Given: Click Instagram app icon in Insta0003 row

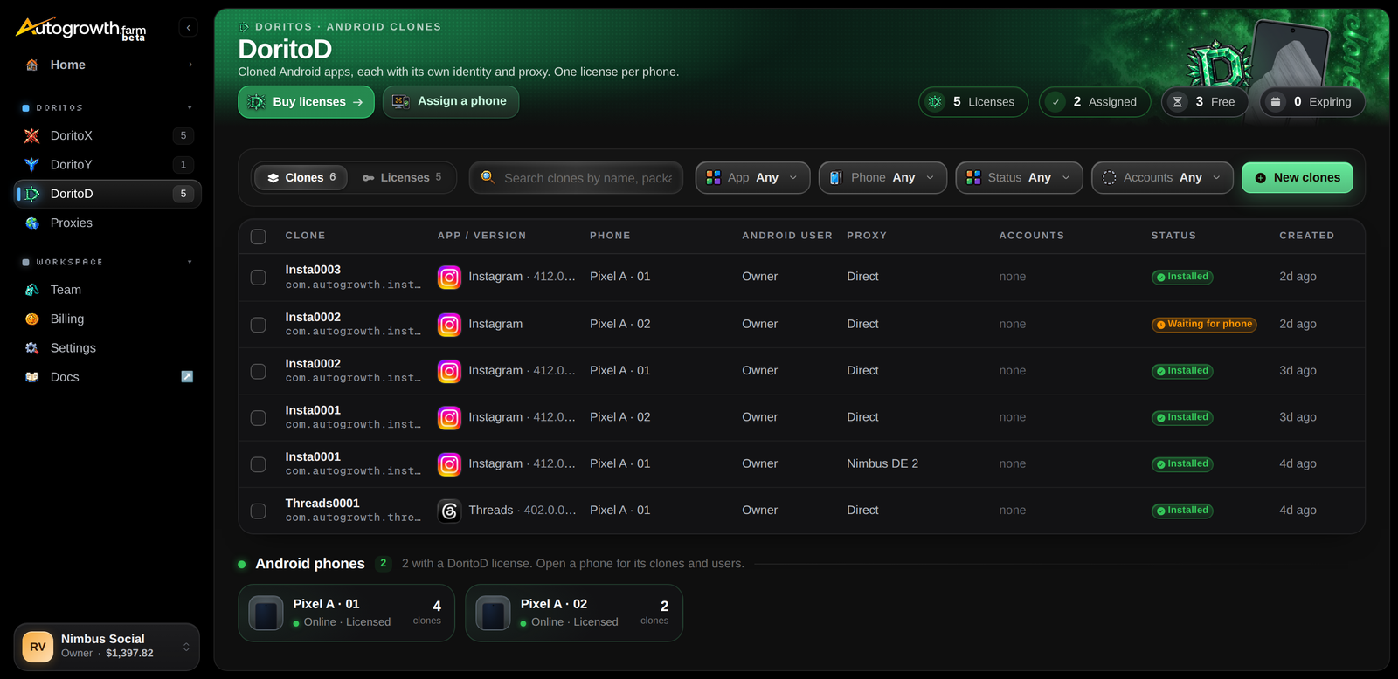Looking at the screenshot, I should click(x=449, y=278).
